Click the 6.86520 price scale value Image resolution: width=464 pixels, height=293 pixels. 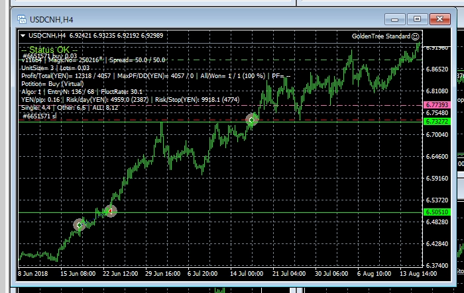coord(437,69)
